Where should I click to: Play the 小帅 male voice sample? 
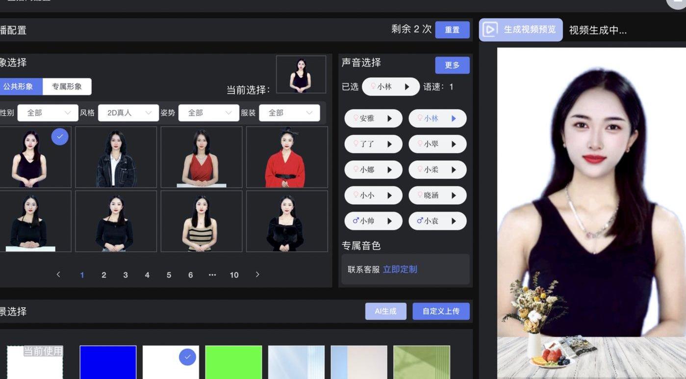(389, 221)
